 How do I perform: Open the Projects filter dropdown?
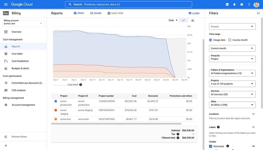pos(232,84)
